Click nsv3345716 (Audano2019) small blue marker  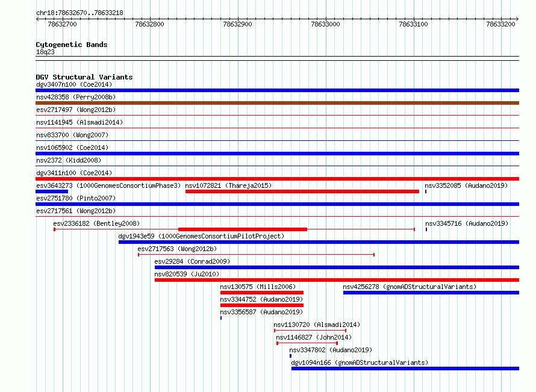(x=426, y=229)
